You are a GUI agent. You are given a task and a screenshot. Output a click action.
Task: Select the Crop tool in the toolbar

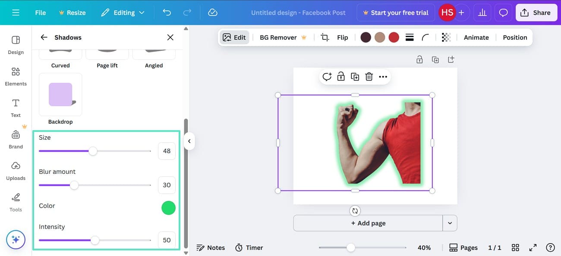(x=325, y=37)
